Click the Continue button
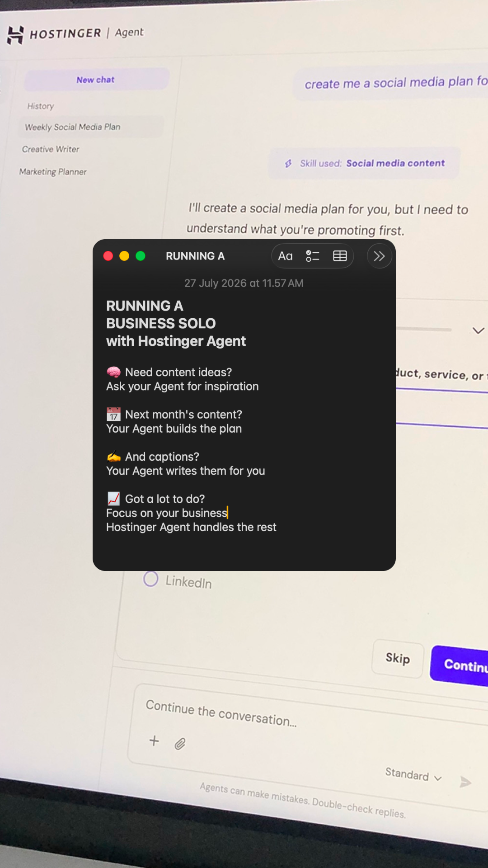The height and width of the screenshot is (868, 488). pos(459,665)
